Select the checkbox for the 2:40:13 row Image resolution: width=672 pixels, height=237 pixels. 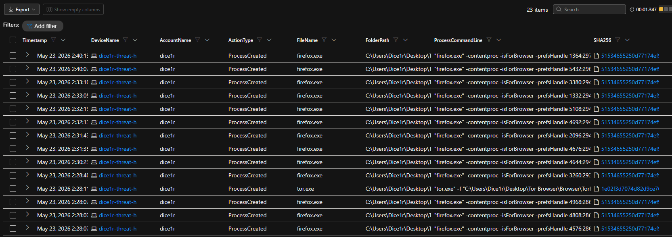[13, 56]
